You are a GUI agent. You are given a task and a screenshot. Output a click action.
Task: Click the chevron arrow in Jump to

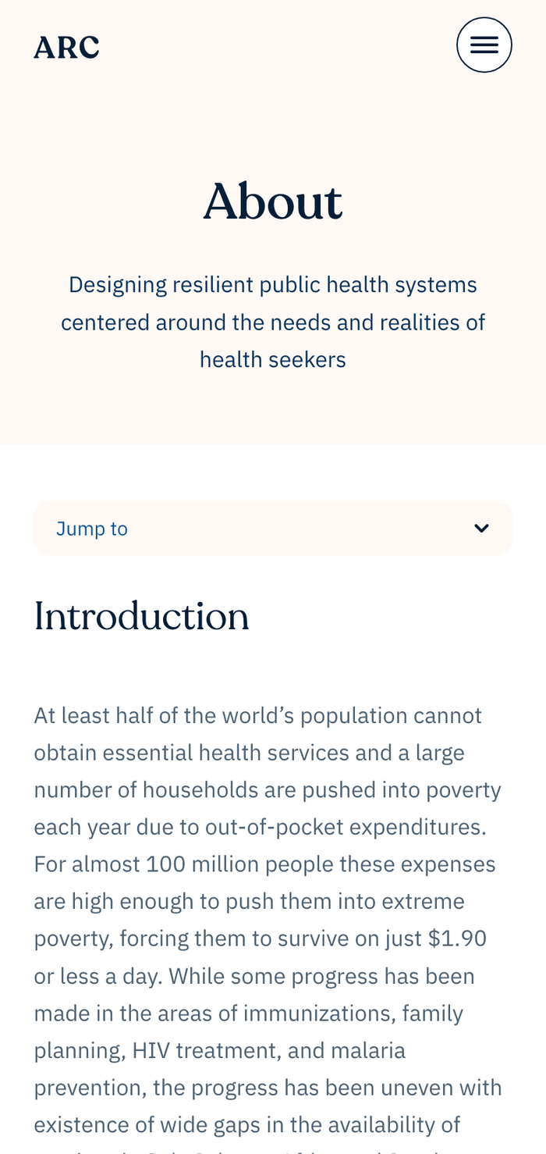click(481, 529)
